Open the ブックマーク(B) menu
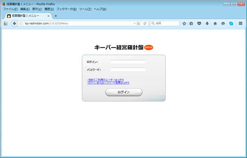This screenshot has width=247, height=158. pyautogui.click(x=66, y=9)
